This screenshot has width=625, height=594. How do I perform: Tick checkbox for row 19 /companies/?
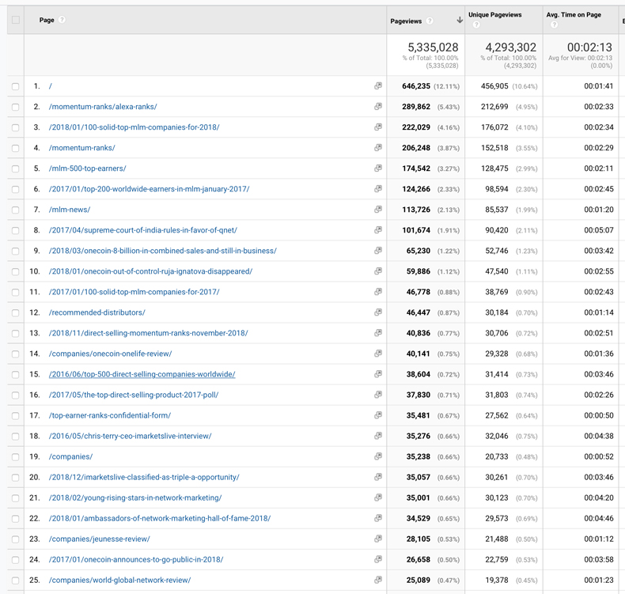click(x=16, y=456)
